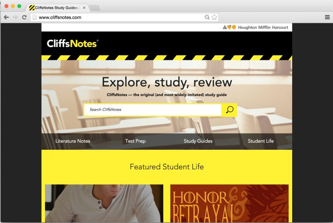Click the address bar URL www.cliffsnotes.com

[60, 17]
